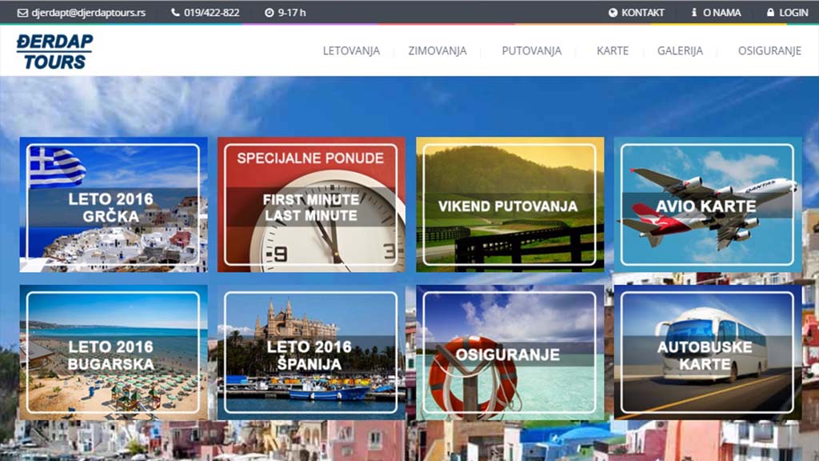Click the phone icon beside 019/422-822
819x461 pixels.
click(175, 12)
